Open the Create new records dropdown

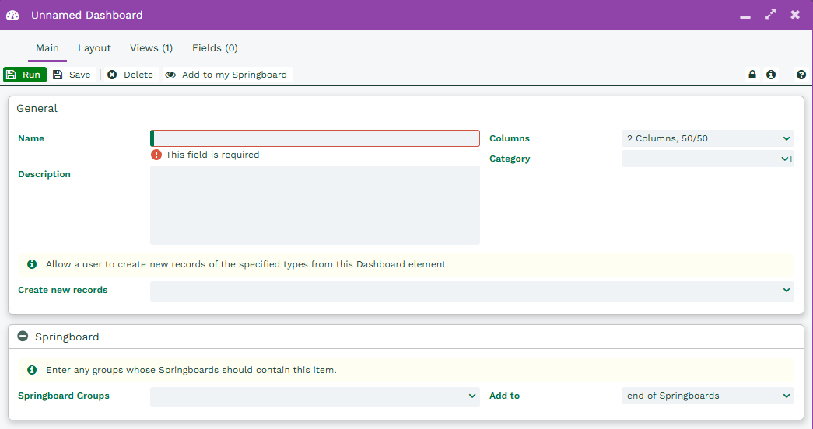pyautogui.click(x=471, y=291)
